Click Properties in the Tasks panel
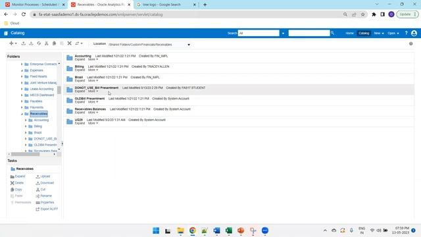The width and height of the screenshot is (421, 237). [x=45, y=202]
